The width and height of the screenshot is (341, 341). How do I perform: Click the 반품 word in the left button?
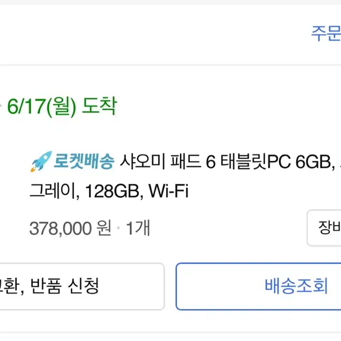click(x=46, y=286)
